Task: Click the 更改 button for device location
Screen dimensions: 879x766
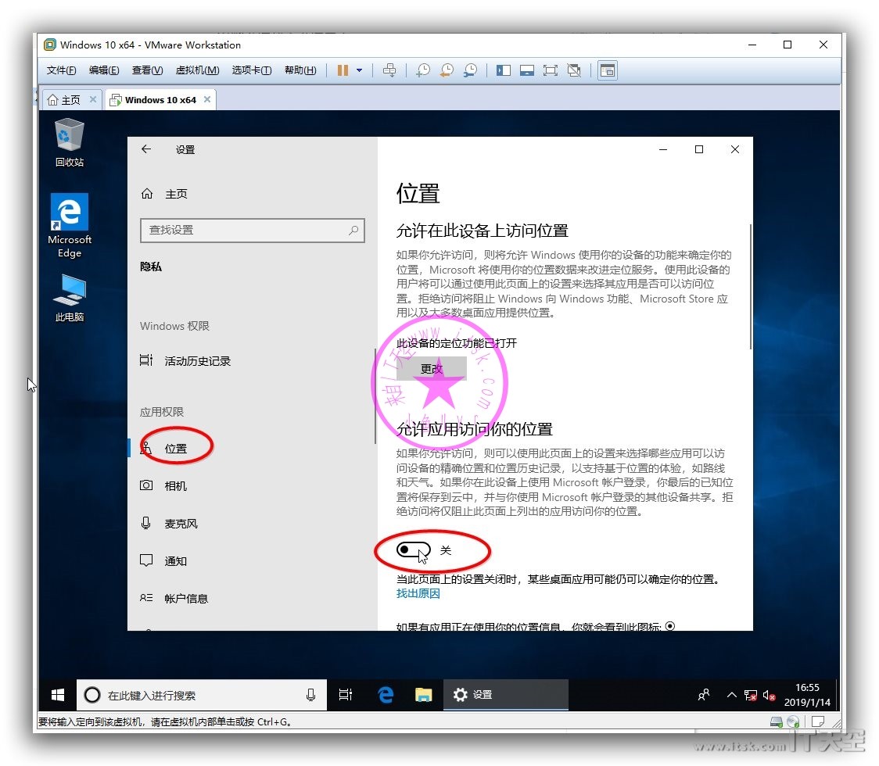Action: (432, 368)
